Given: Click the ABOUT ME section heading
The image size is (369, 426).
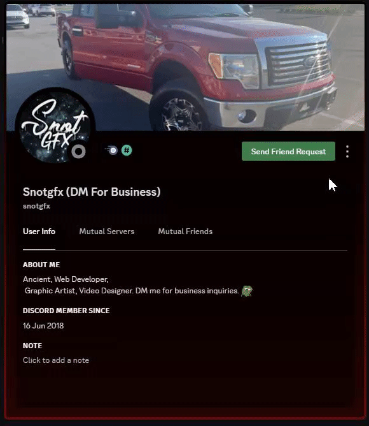Looking at the screenshot, I should click(41, 265).
